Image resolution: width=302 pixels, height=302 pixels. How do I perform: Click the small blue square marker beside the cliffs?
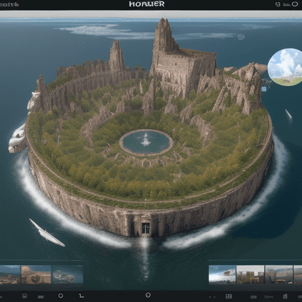click(x=264, y=89)
